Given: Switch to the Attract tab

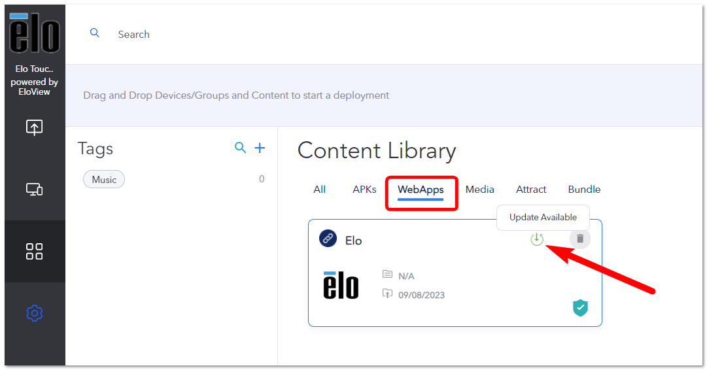Looking at the screenshot, I should (531, 190).
